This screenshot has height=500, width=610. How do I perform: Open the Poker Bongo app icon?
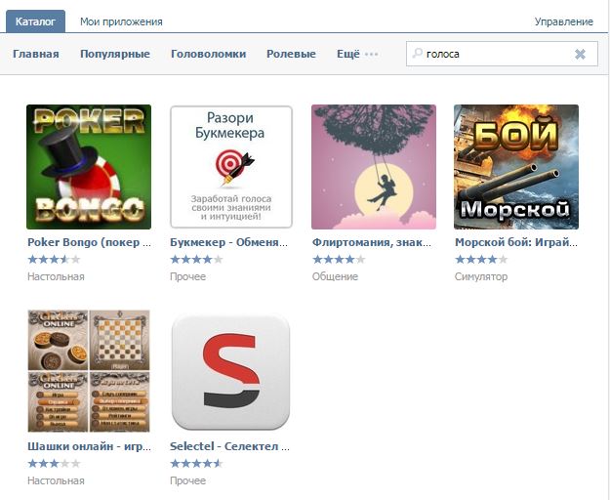tap(89, 167)
